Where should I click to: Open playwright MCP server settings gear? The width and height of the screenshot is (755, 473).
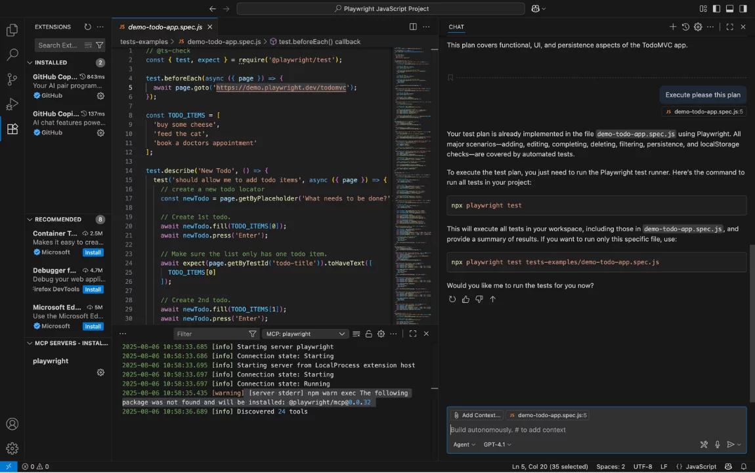click(100, 372)
